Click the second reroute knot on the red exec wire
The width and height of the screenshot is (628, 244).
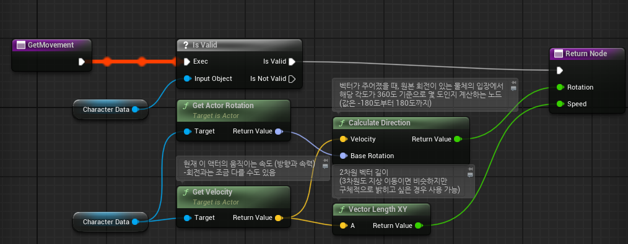click(142, 62)
